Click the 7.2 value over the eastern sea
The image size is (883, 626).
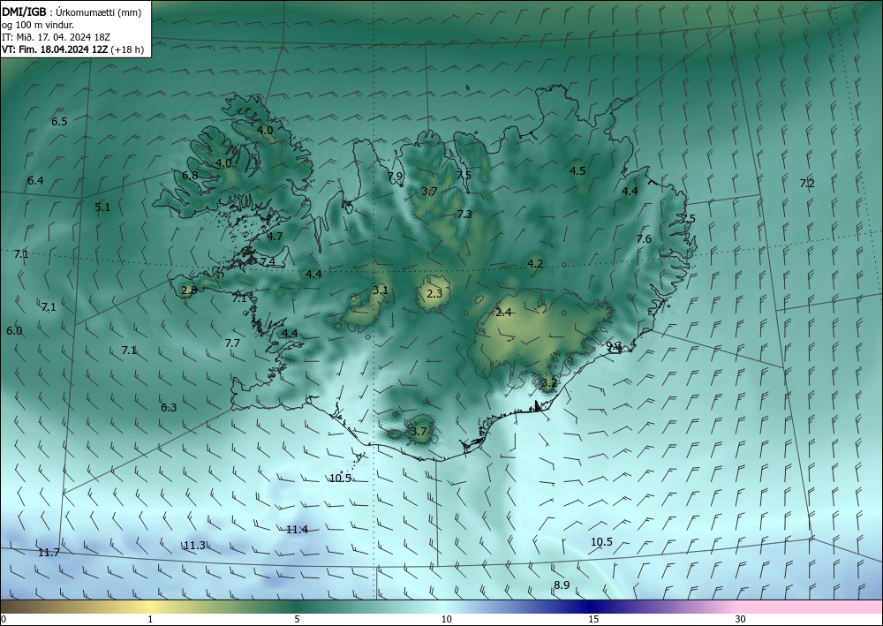tap(807, 183)
